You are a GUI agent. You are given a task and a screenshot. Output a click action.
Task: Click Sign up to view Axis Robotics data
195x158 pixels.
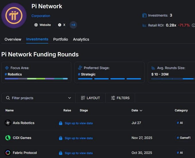coord(79,123)
